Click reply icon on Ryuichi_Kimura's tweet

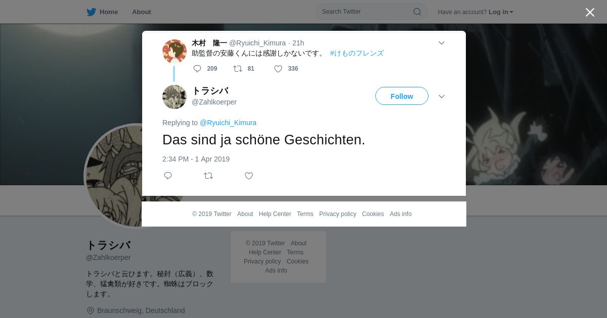pos(197,69)
